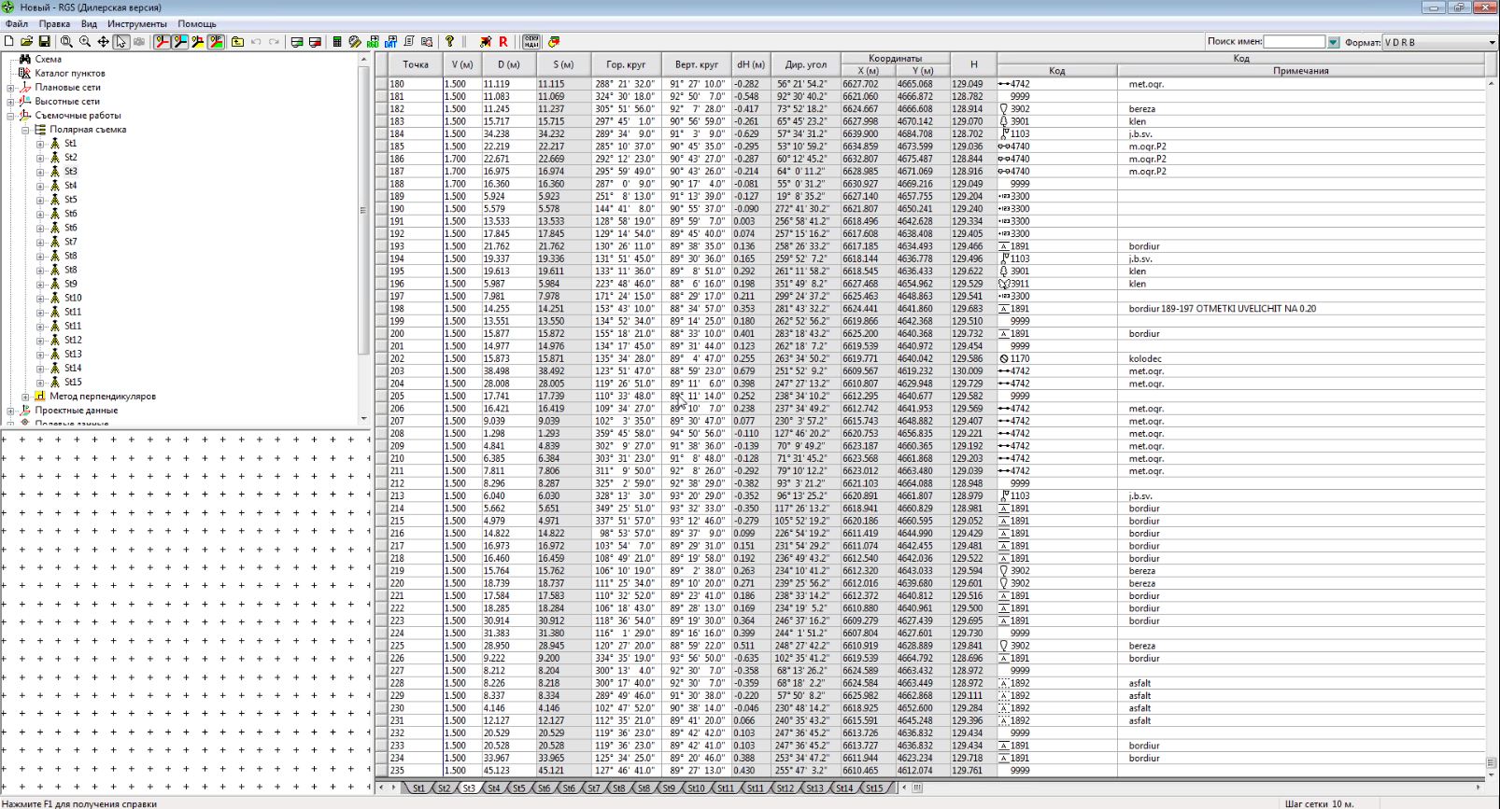Image resolution: width=1500 pixels, height=809 pixels.
Task: Toggle the first red-line layer display button
Action: [163, 42]
